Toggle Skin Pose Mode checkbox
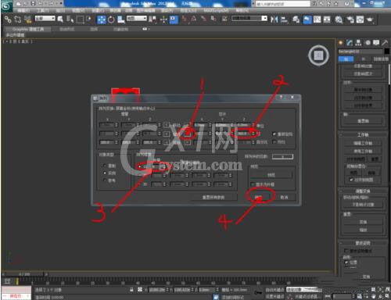Screen dimensions: 391x300 tap(346, 251)
